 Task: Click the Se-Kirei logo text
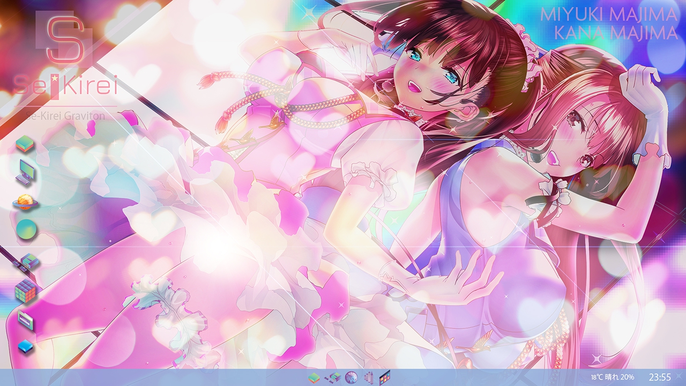[65, 86]
